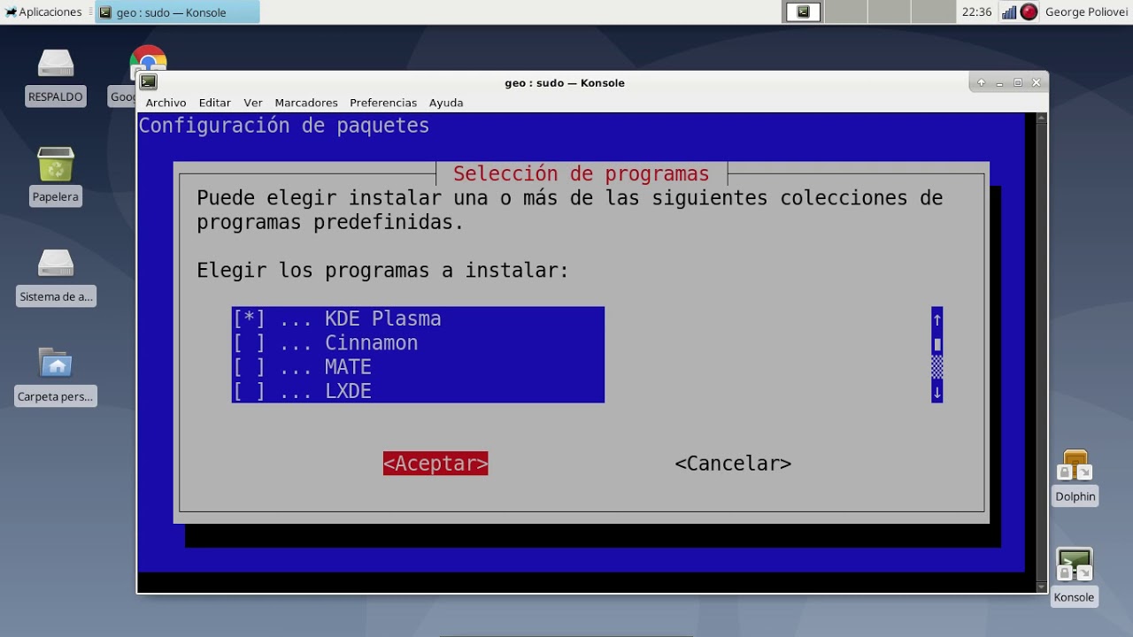This screenshot has width=1133, height=637.
Task: Open the Marcadores menu in Konsole
Action: pos(306,103)
